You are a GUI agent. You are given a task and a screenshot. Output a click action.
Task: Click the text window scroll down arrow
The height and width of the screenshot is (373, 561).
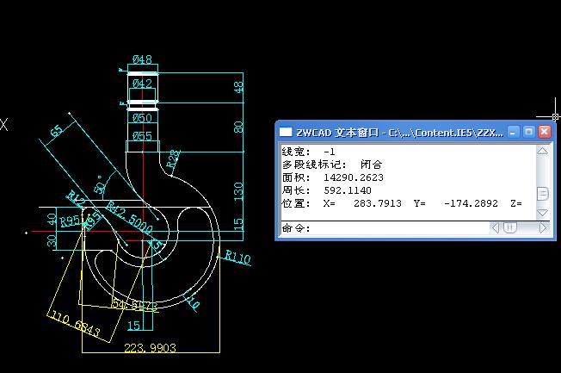coord(542,213)
